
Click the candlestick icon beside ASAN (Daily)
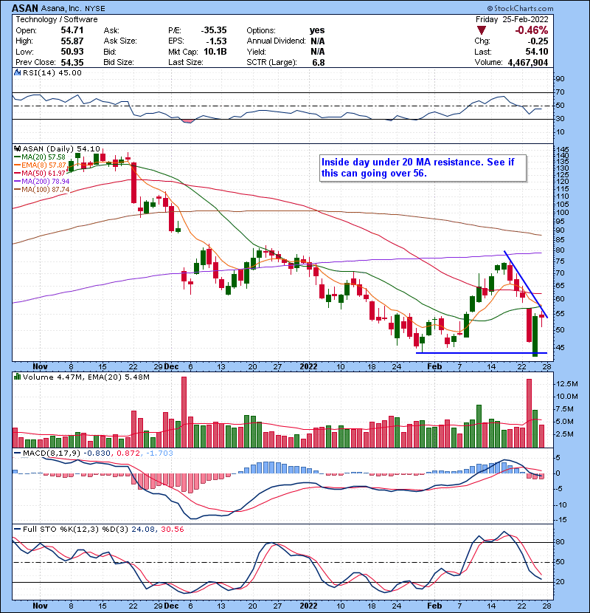pyautogui.click(x=17, y=148)
